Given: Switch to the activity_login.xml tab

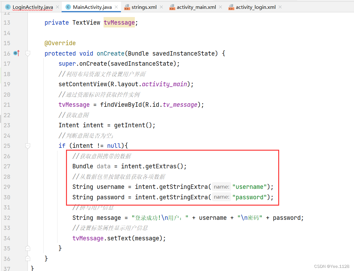Looking at the screenshot, I should (x=255, y=7).
